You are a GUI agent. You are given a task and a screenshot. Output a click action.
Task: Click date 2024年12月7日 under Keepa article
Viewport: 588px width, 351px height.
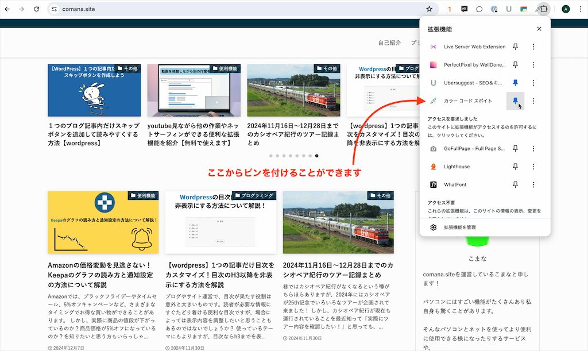click(x=66, y=348)
